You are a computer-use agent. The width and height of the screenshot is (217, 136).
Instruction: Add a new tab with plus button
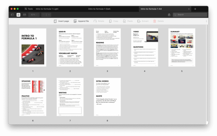[195, 9]
